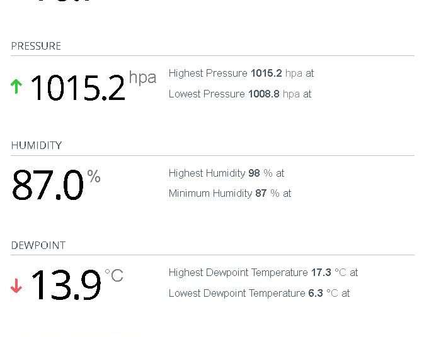Click the red falling dewpoint arrow
This screenshot has height=337, width=424.
point(16,285)
